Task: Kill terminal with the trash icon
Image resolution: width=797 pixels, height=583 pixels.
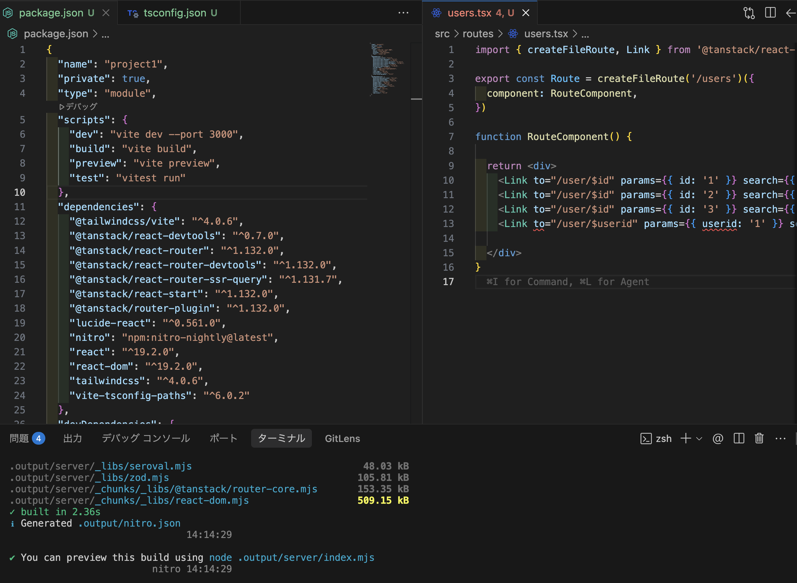Action: (x=759, y=438)
